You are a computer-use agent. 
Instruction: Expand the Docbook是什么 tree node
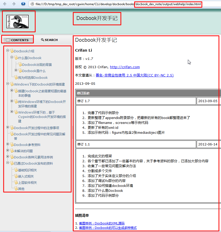[16, 70]
